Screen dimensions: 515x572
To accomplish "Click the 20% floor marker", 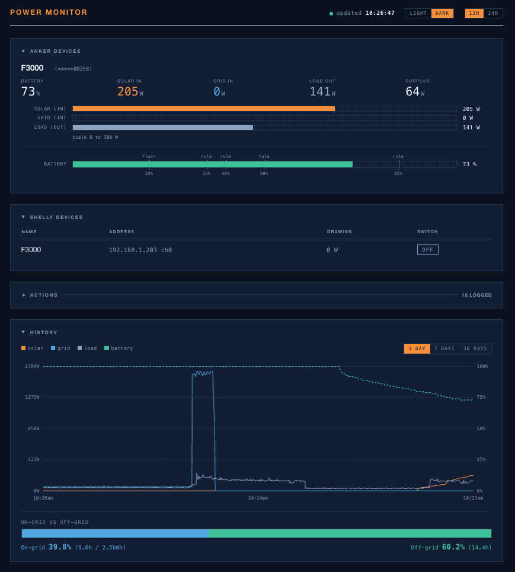I will [149, 164].
